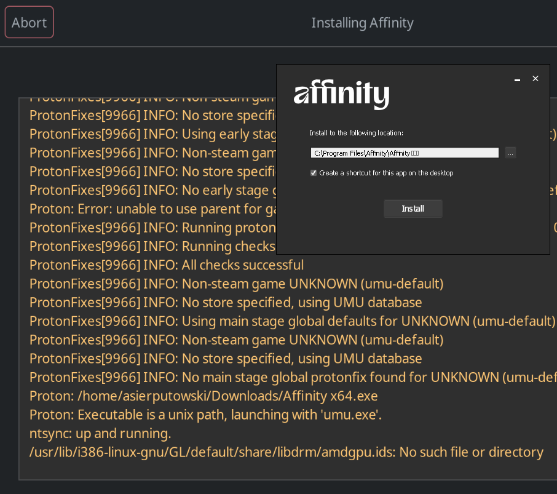Open the browse (...) location button
557x494 pixels.
coord(510,153)
